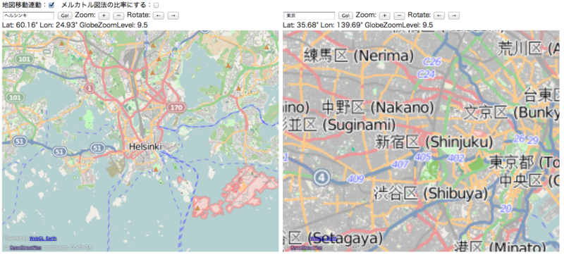The width and height of the screenshot is (564, 255).
Task: Click the (Suginami) label
Action: coord(360,125)
